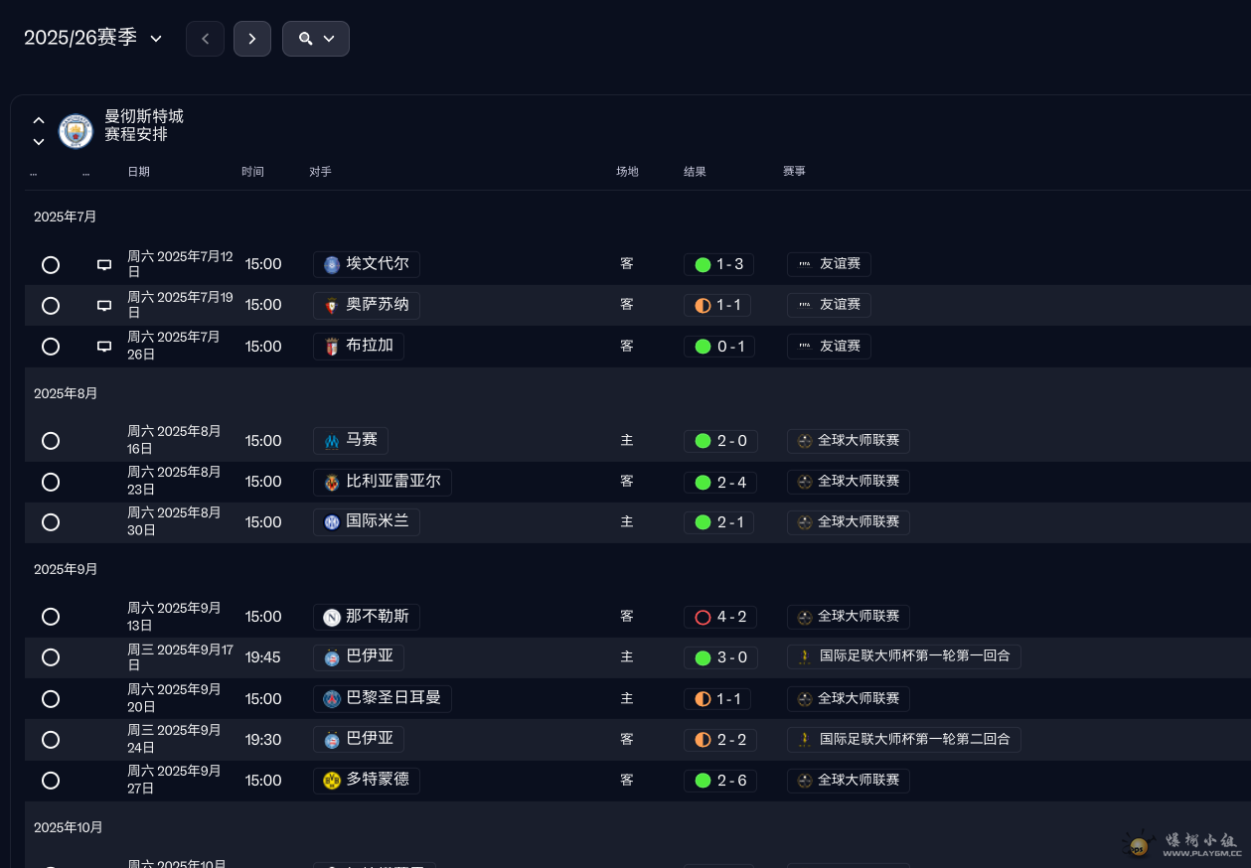Viewport: 1251px width, 868px height.
Task: Click the 国际足联大师杯第一轮第一回合 competition tag
Action: click(x=903, y=656)
